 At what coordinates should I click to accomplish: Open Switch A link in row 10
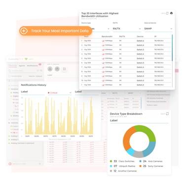click(140, 81)
